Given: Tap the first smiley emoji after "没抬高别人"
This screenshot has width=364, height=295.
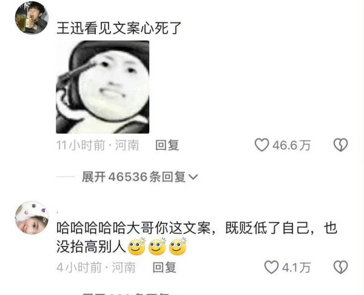Looking at the screenshot, I should [x=136, y=246].
